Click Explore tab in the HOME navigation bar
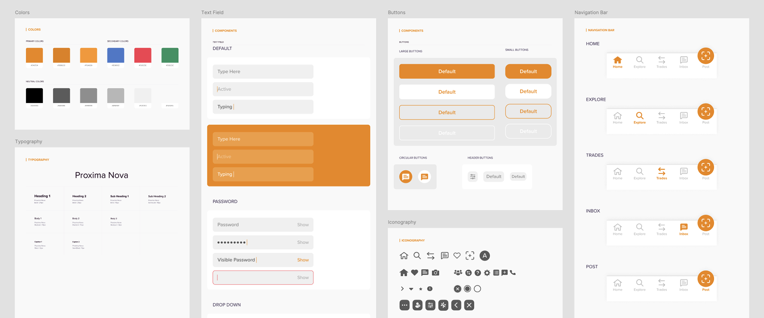The image size is (764, 318). click(639, 62)
